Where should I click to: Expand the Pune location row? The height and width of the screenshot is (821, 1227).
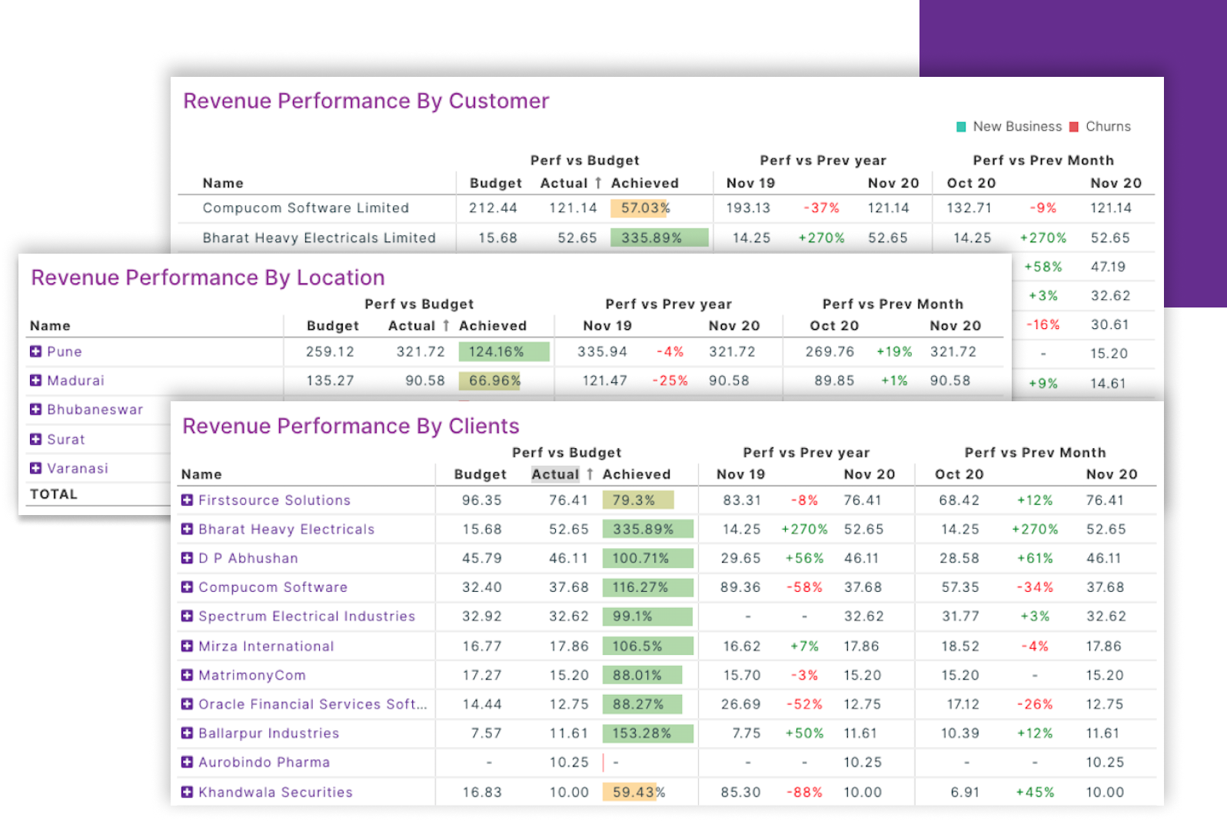click(x=35, y=351)
